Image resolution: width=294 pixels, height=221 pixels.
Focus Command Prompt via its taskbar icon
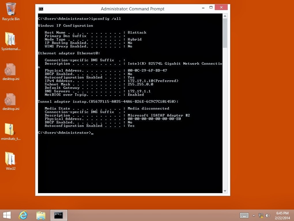(x=59, y=215)
